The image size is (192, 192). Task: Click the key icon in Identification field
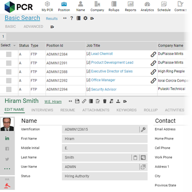(143, 129)
